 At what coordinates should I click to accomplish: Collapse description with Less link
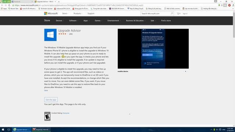(46, 90)
